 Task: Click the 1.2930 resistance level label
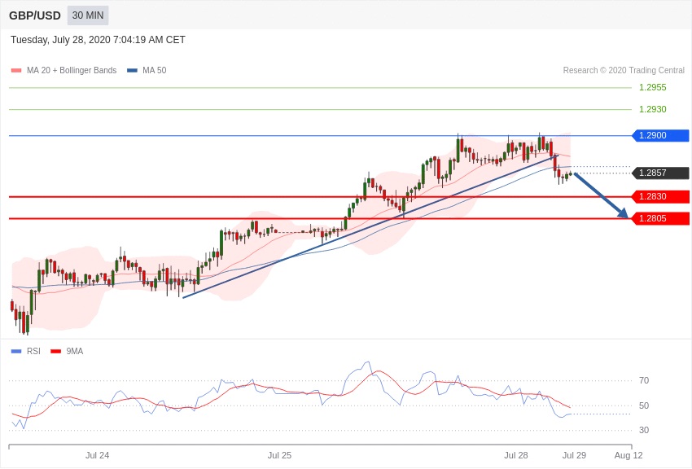tap(652, 109)
